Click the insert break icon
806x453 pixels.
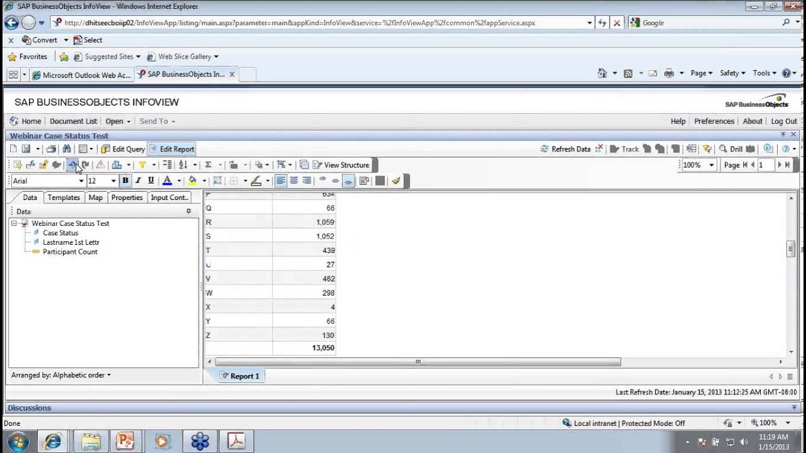coord(167,165)
